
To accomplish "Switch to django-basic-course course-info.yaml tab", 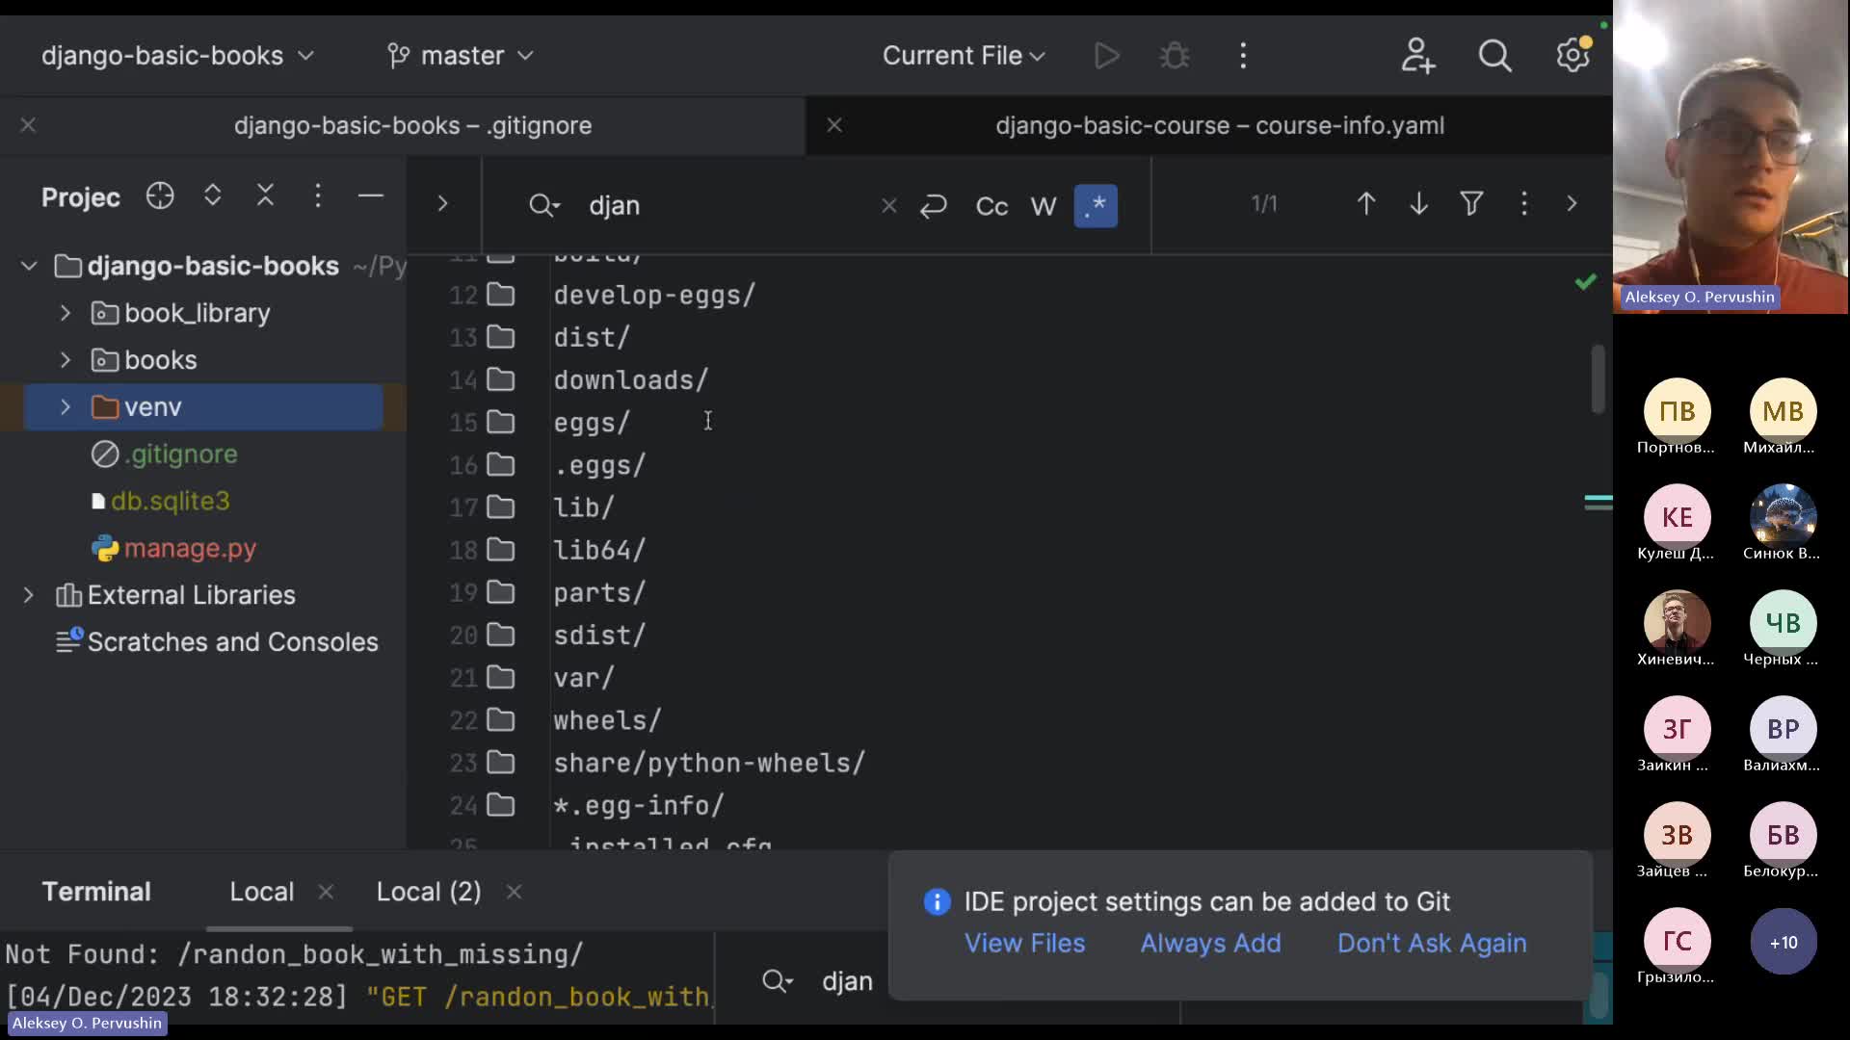I will pos(1220,125).
